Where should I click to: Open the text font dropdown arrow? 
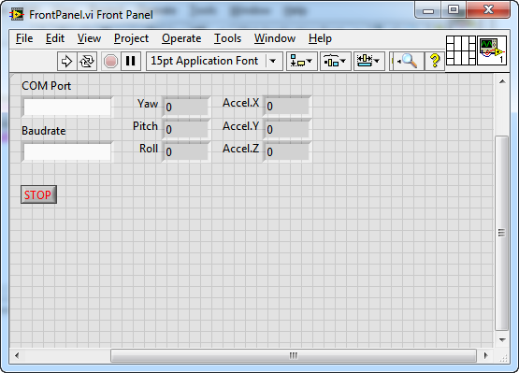(x=273, y=61)
